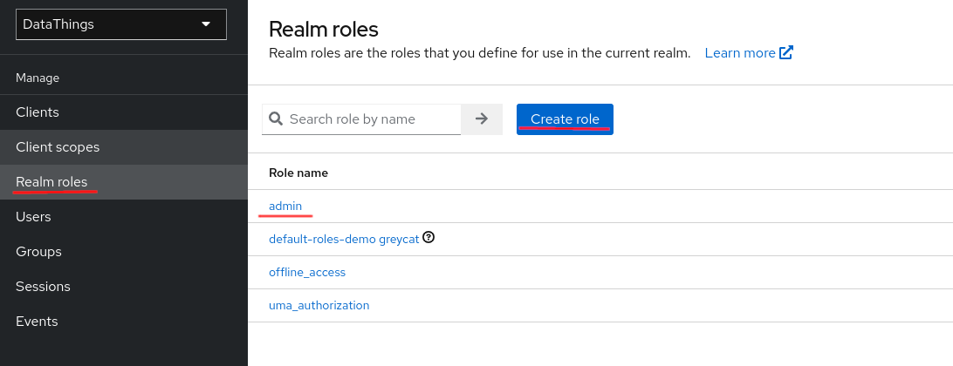Go to Users in the sidebar

pyautogui.click(x=124, y=217)
